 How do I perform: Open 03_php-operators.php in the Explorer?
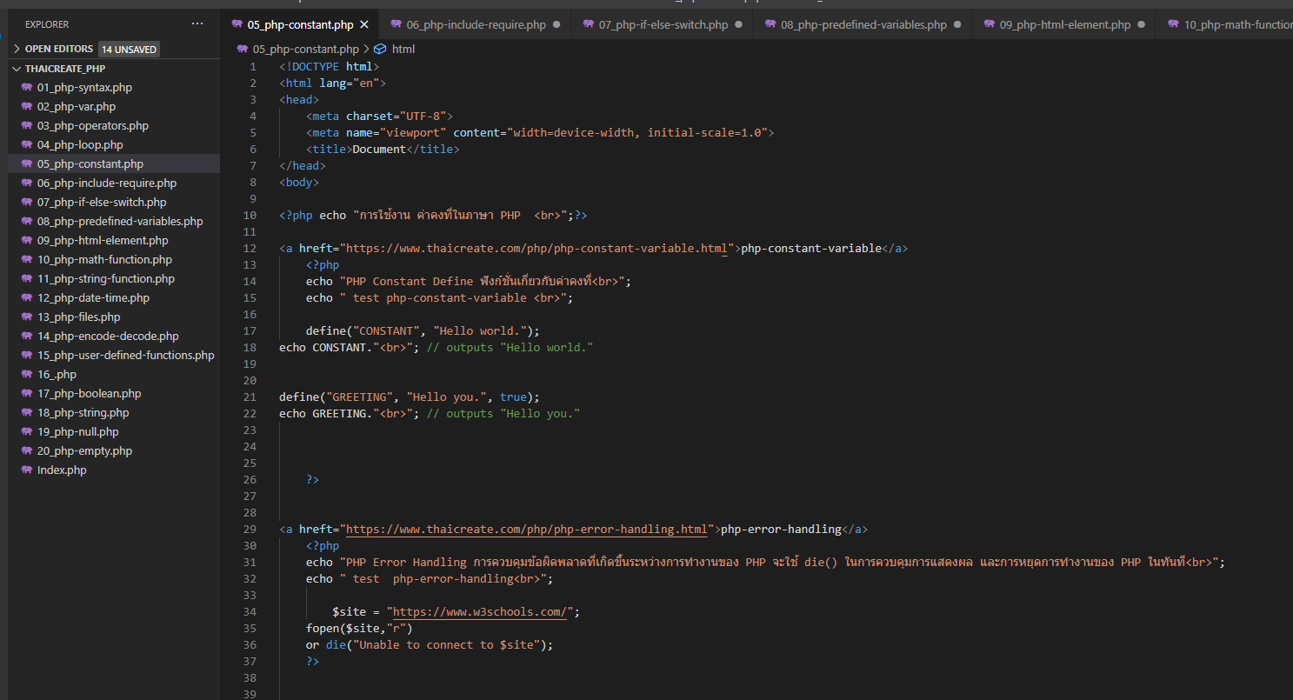click(93, 125)
